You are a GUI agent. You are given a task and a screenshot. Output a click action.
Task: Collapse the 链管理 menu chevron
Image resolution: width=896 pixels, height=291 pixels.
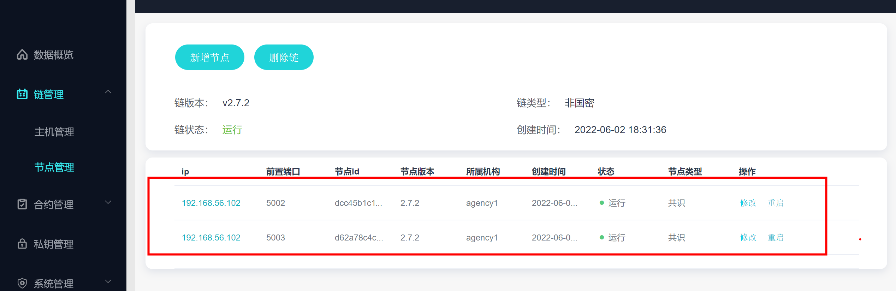(x=108, y=92)
